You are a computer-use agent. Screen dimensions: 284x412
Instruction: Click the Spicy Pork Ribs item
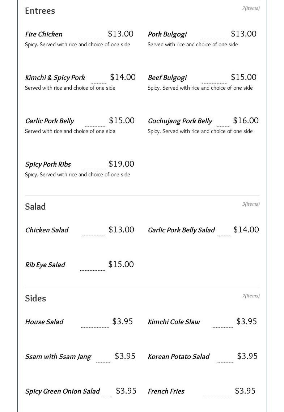pos(48,164)
